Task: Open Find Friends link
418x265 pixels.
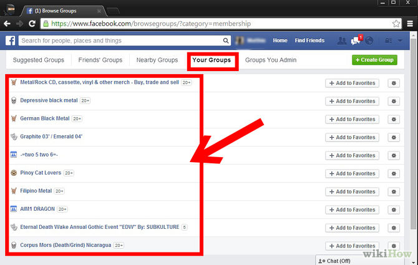Action: (309, 41)
